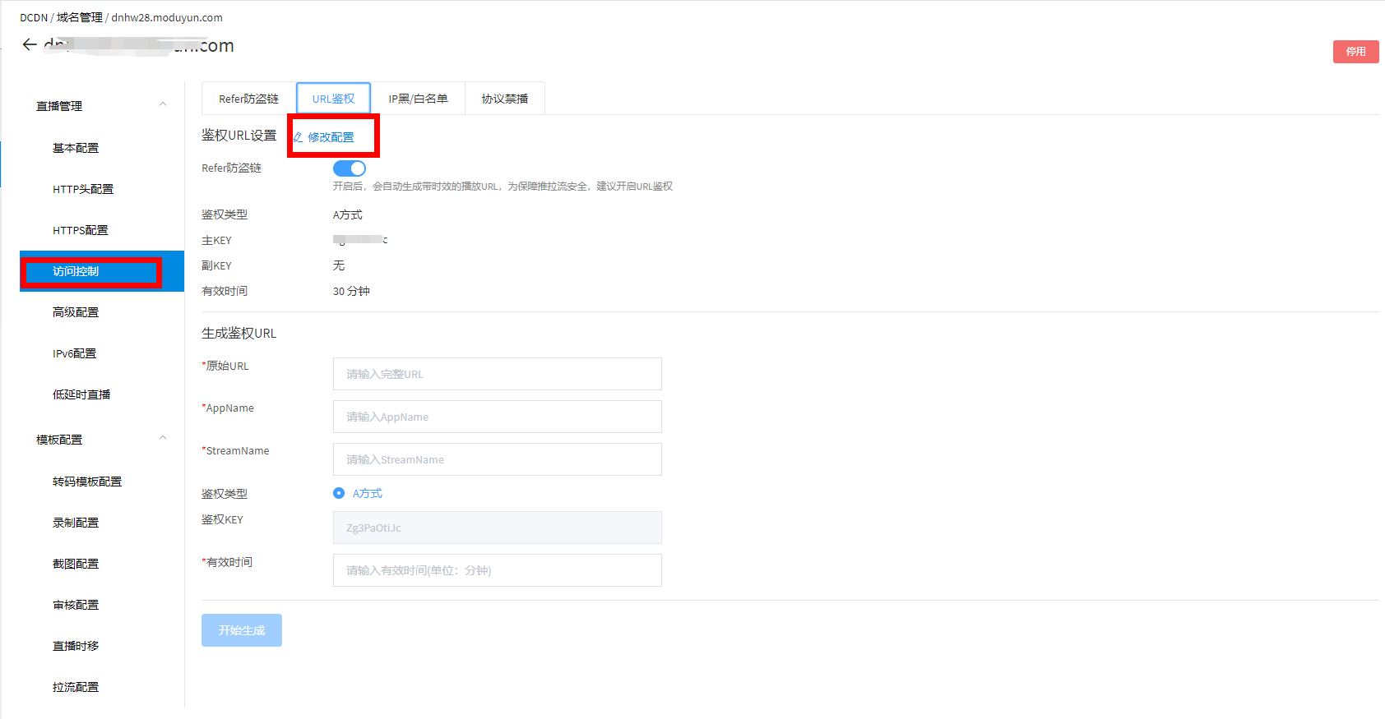This screenshot has height=719, width=1385.
Task: Select the A方式 radio button
Action: point(339,493)
